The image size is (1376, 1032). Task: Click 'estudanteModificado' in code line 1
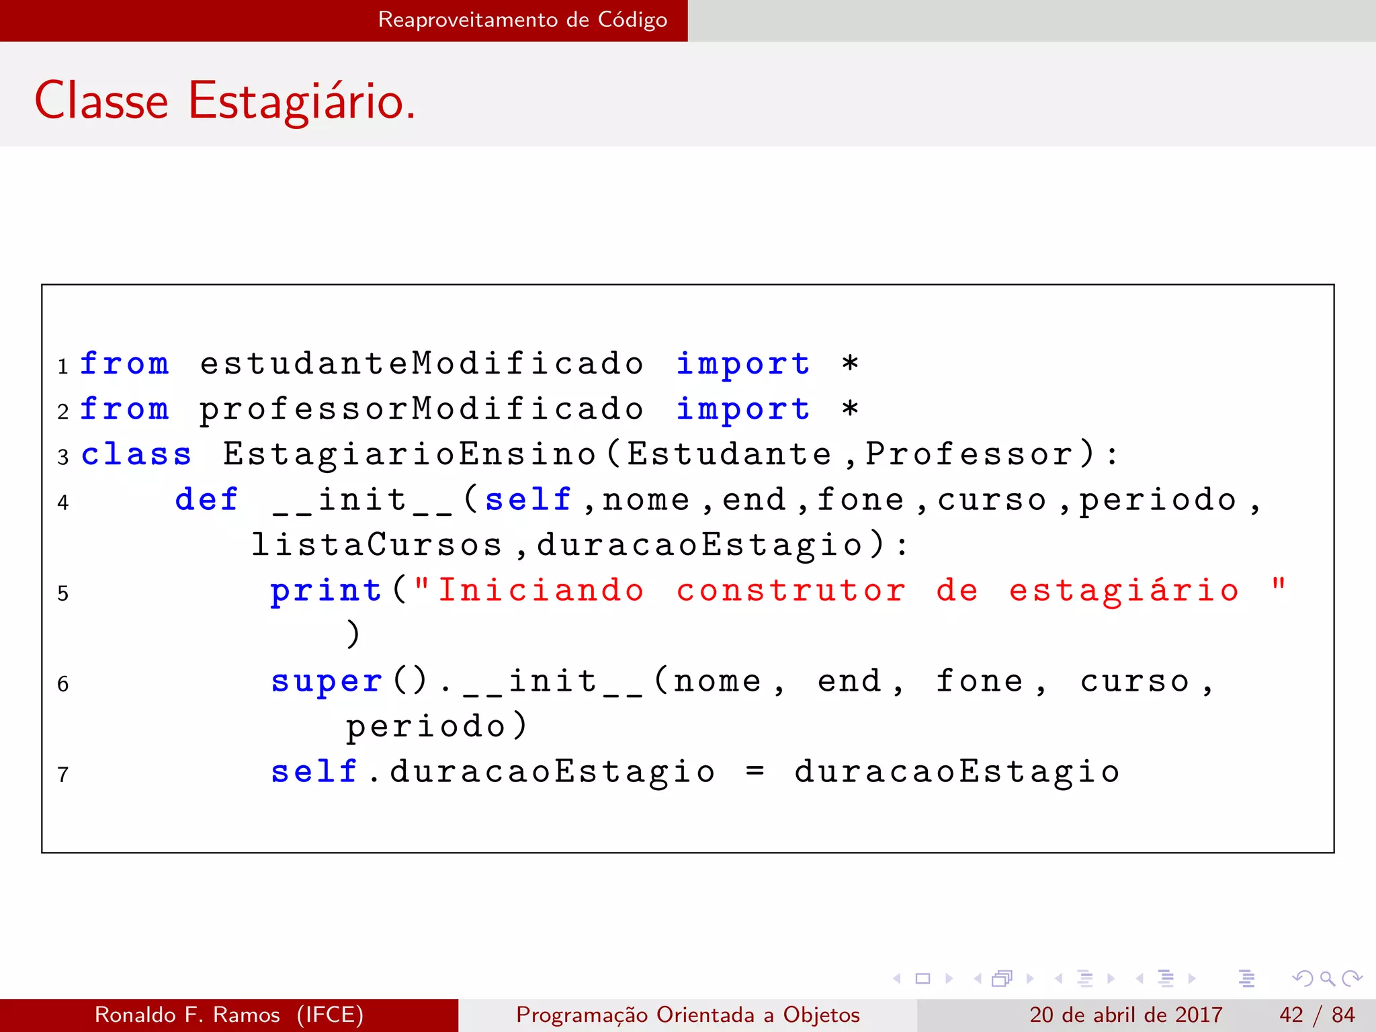pyautogui.click(x=422, y=363)
